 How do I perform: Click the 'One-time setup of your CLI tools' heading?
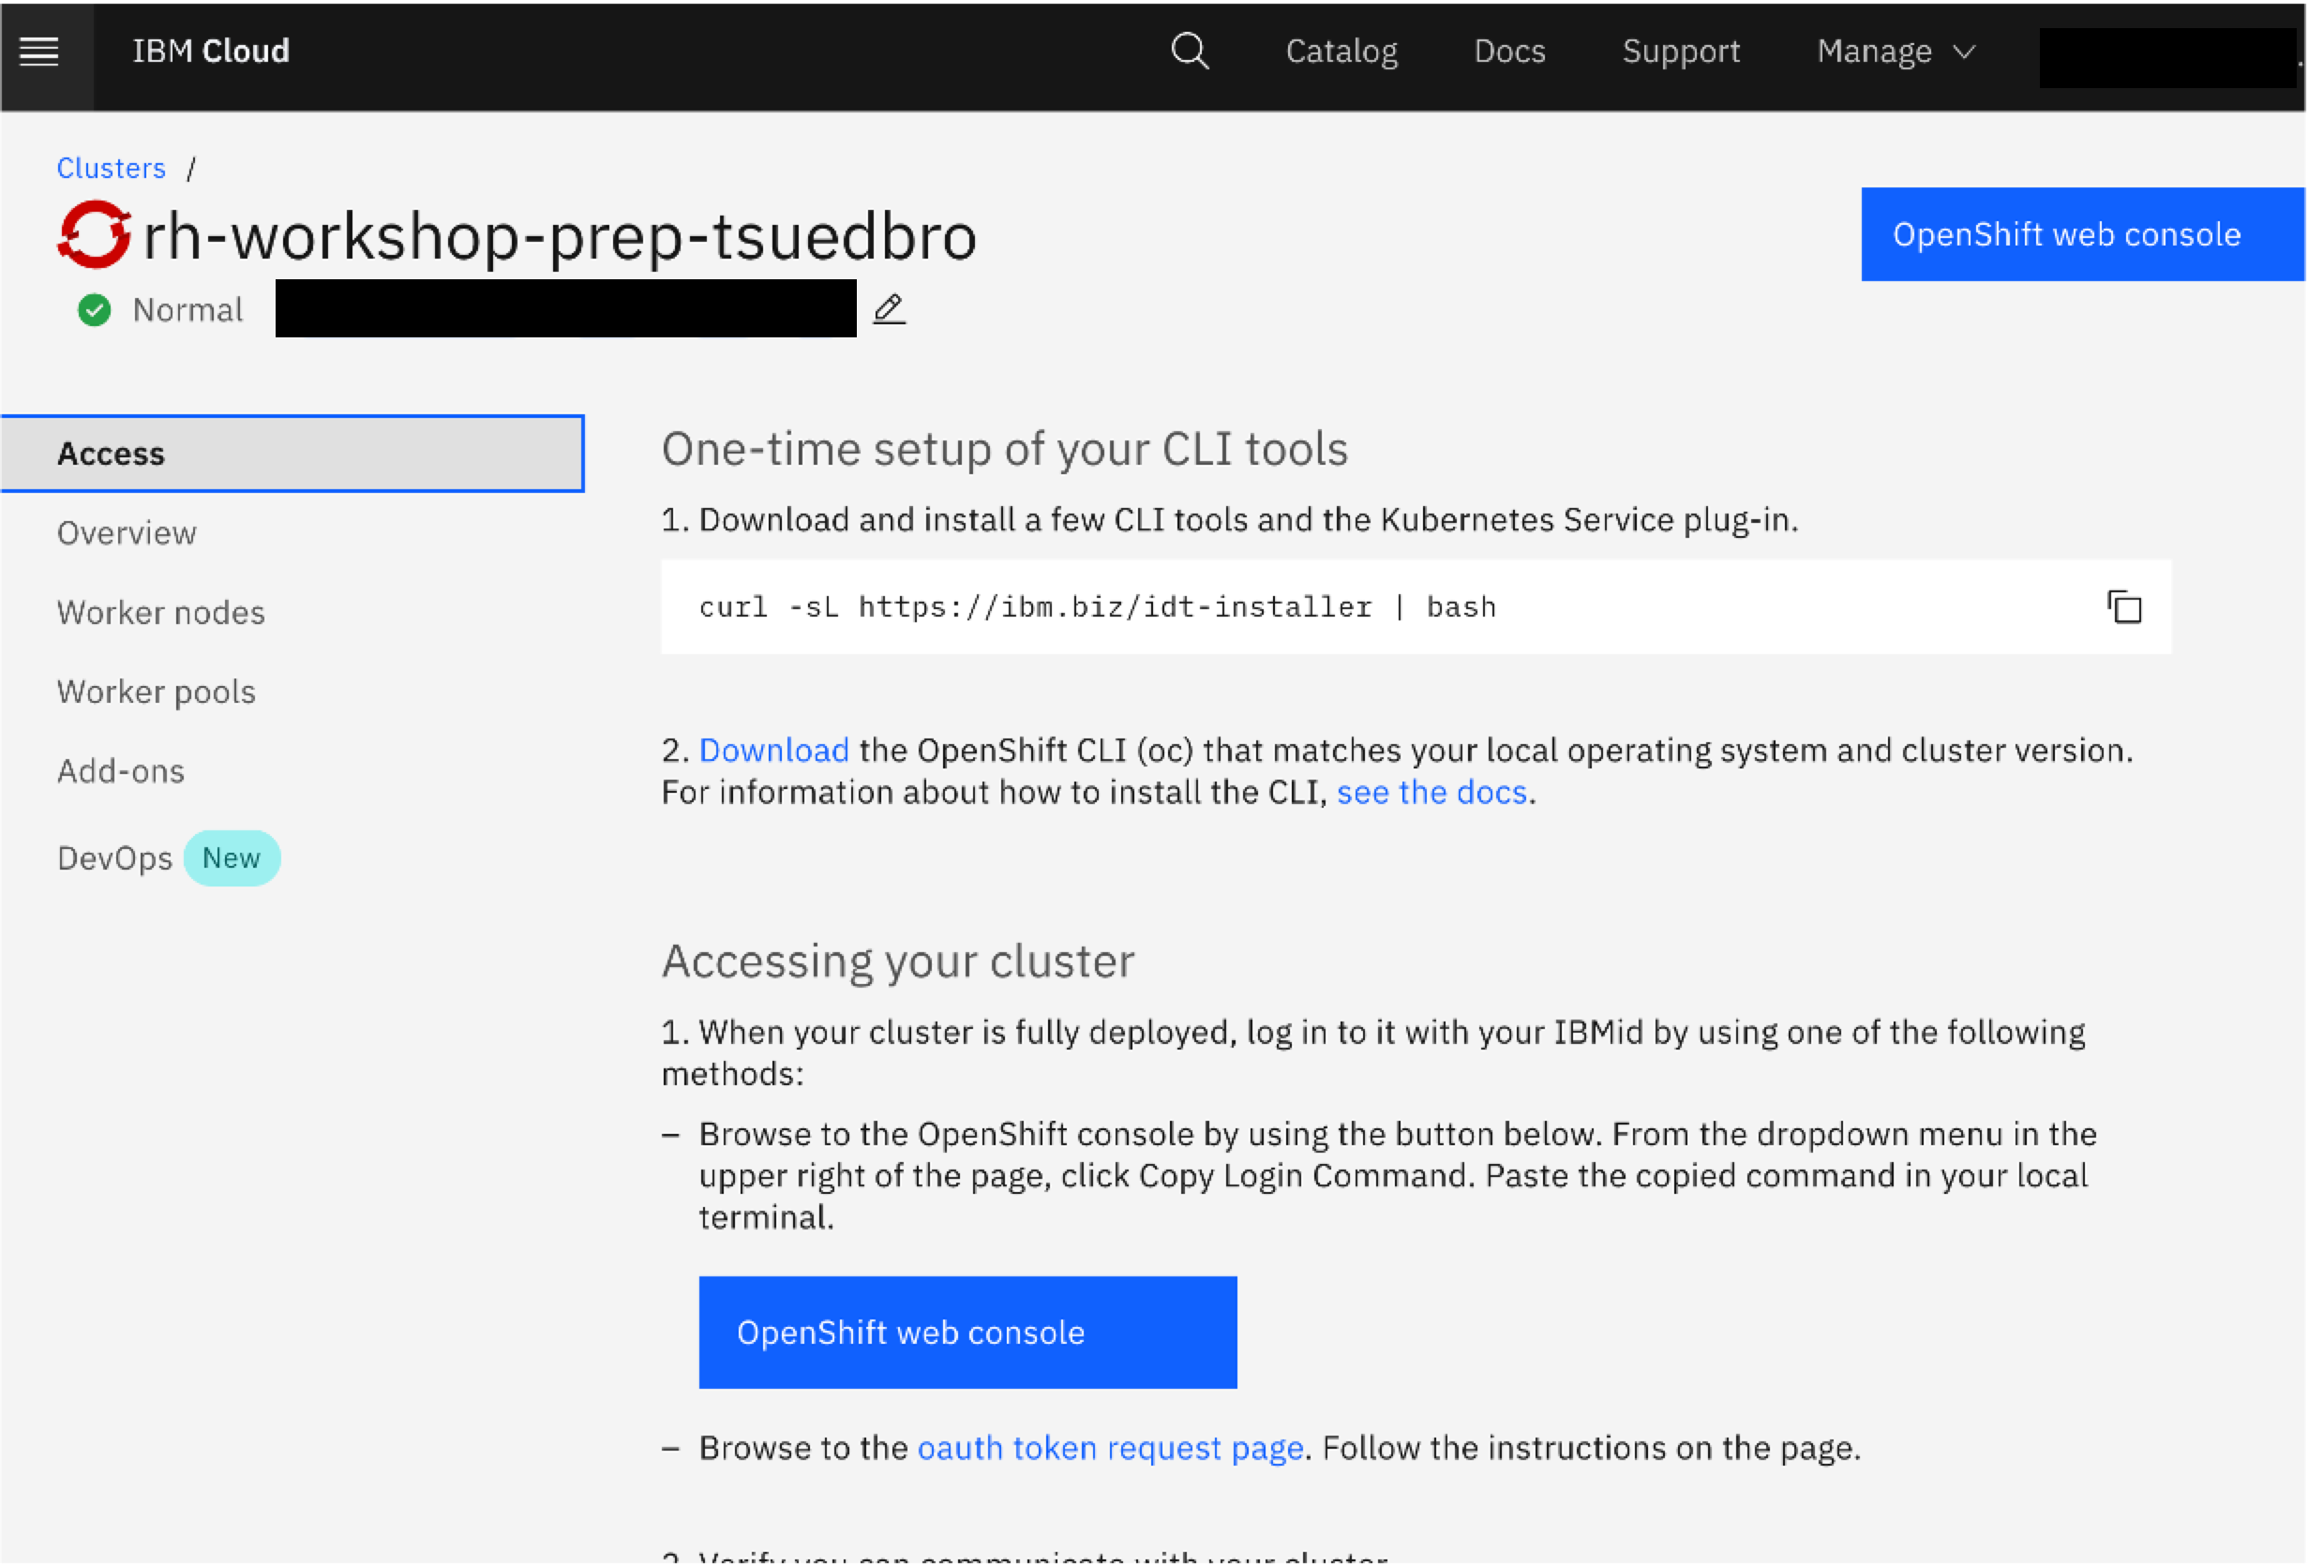point(1004,449)
